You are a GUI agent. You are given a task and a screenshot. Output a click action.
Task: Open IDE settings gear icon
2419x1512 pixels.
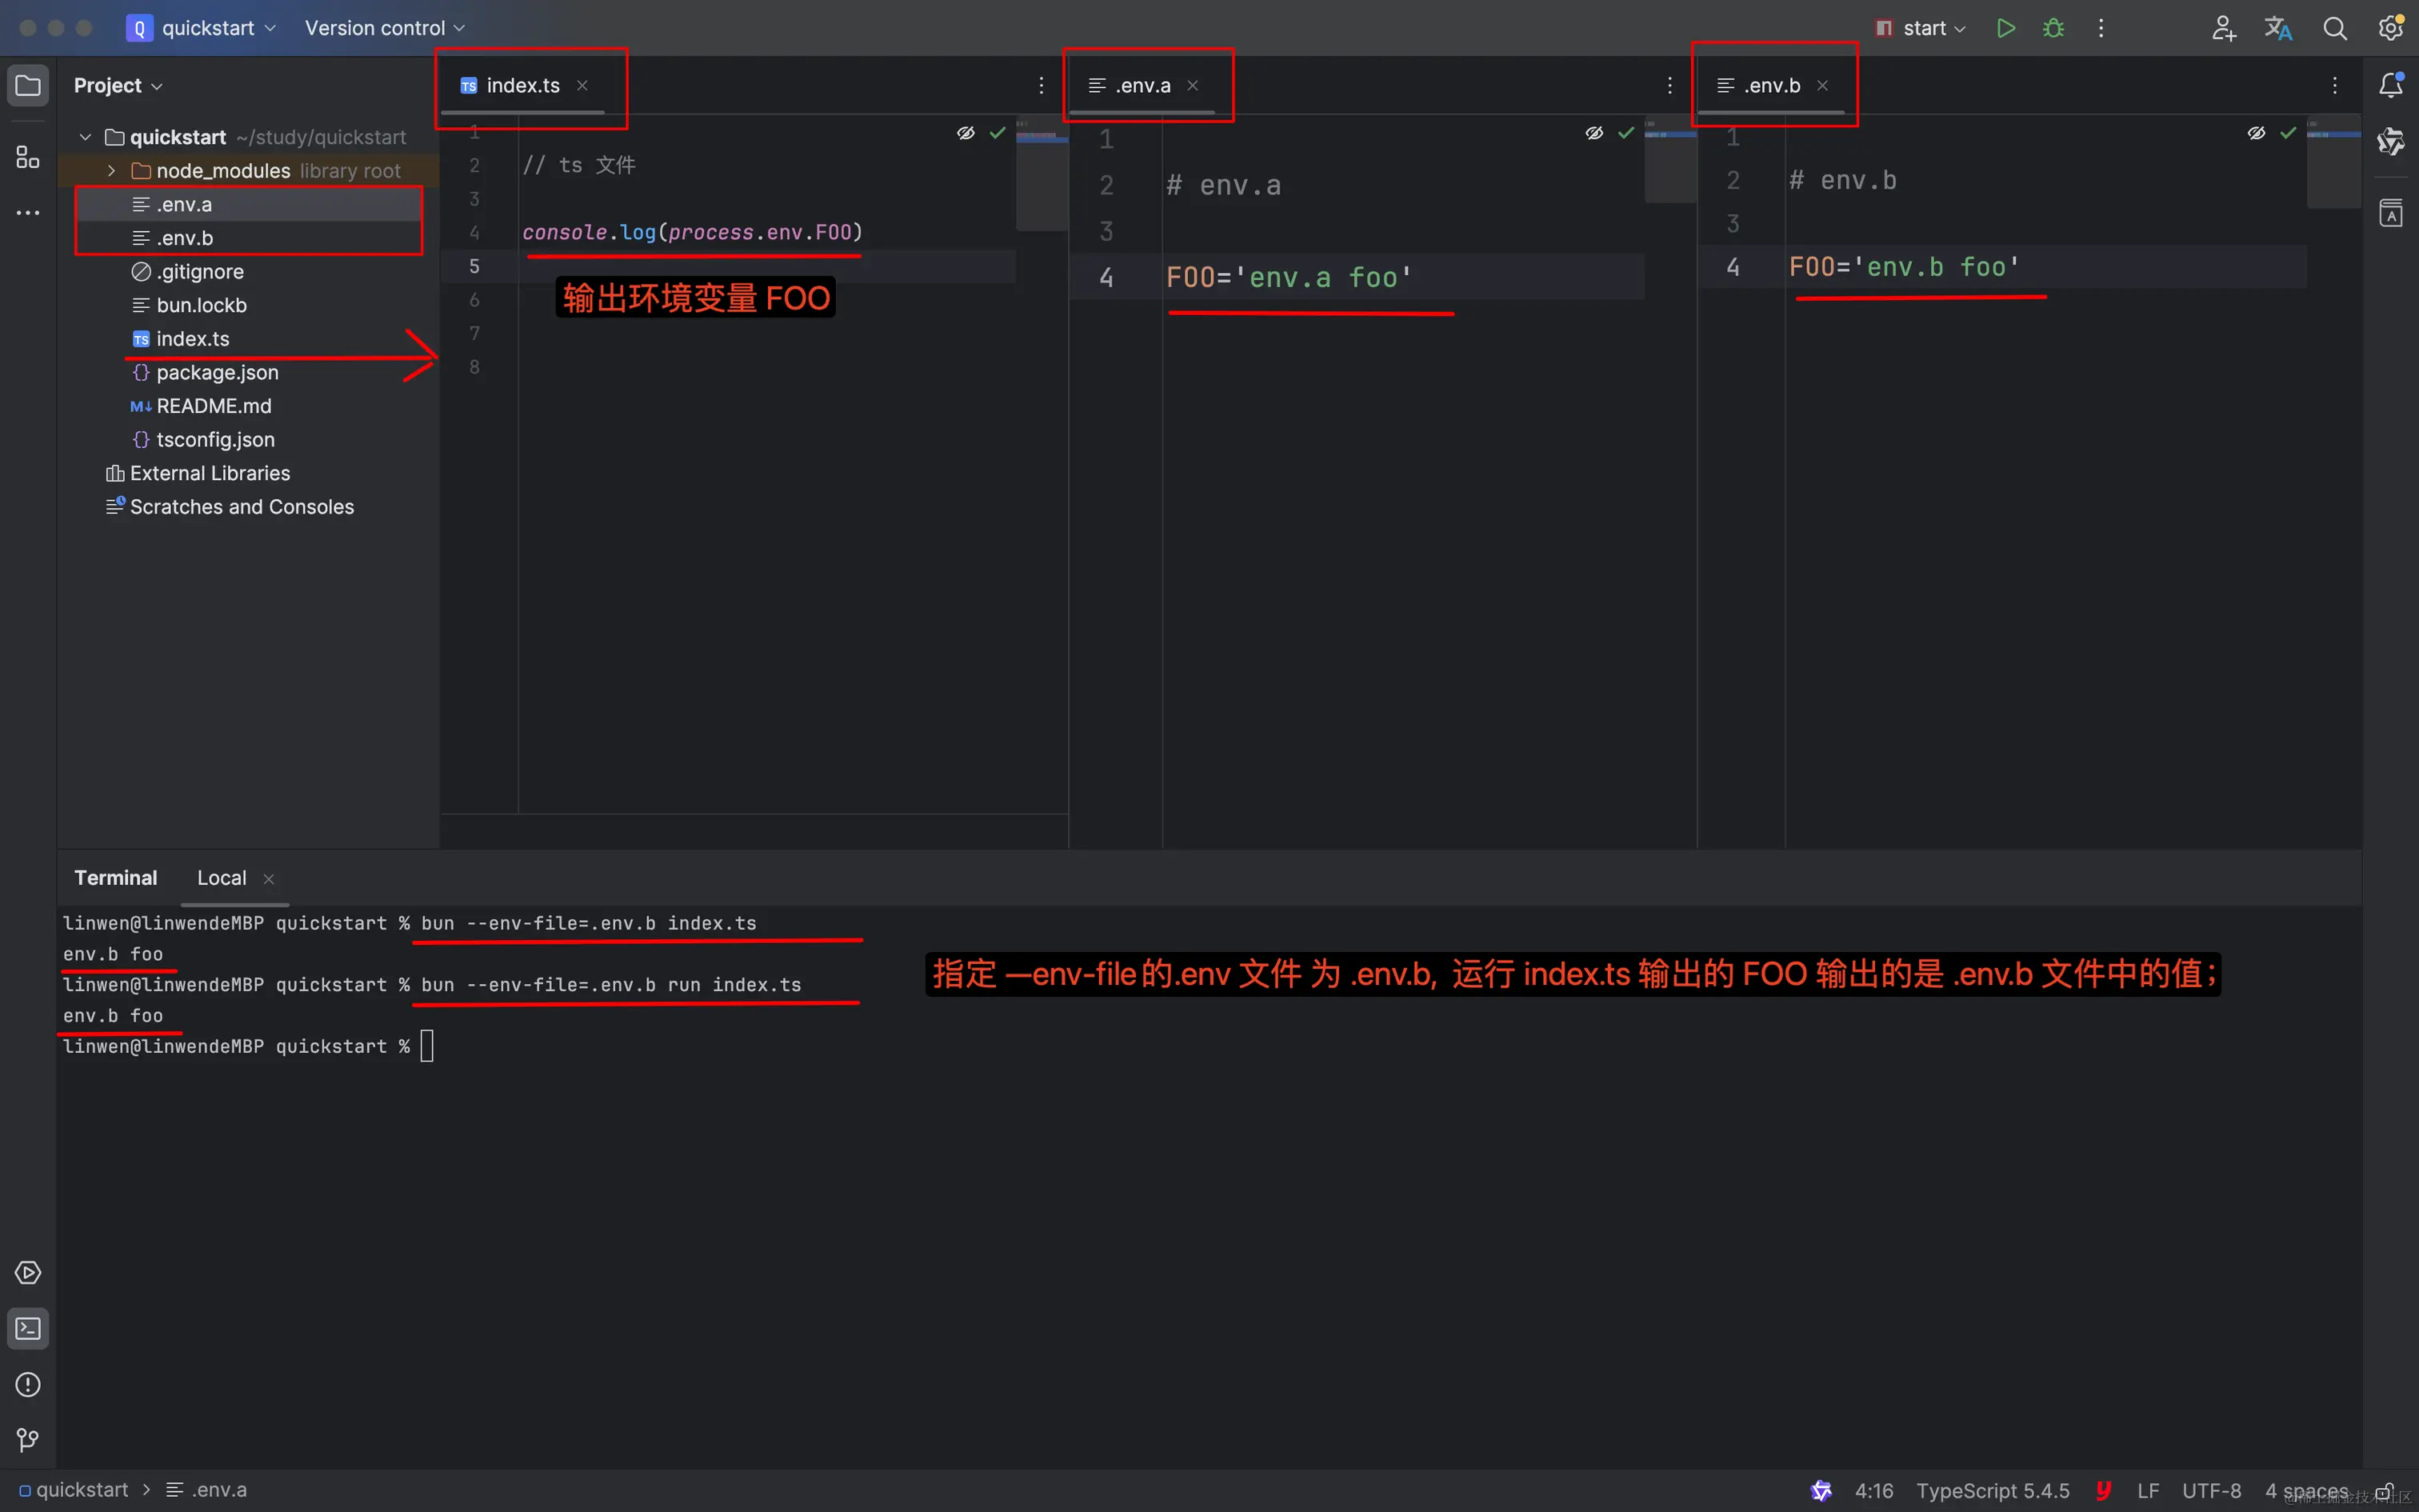click(x=2390, y=28)
